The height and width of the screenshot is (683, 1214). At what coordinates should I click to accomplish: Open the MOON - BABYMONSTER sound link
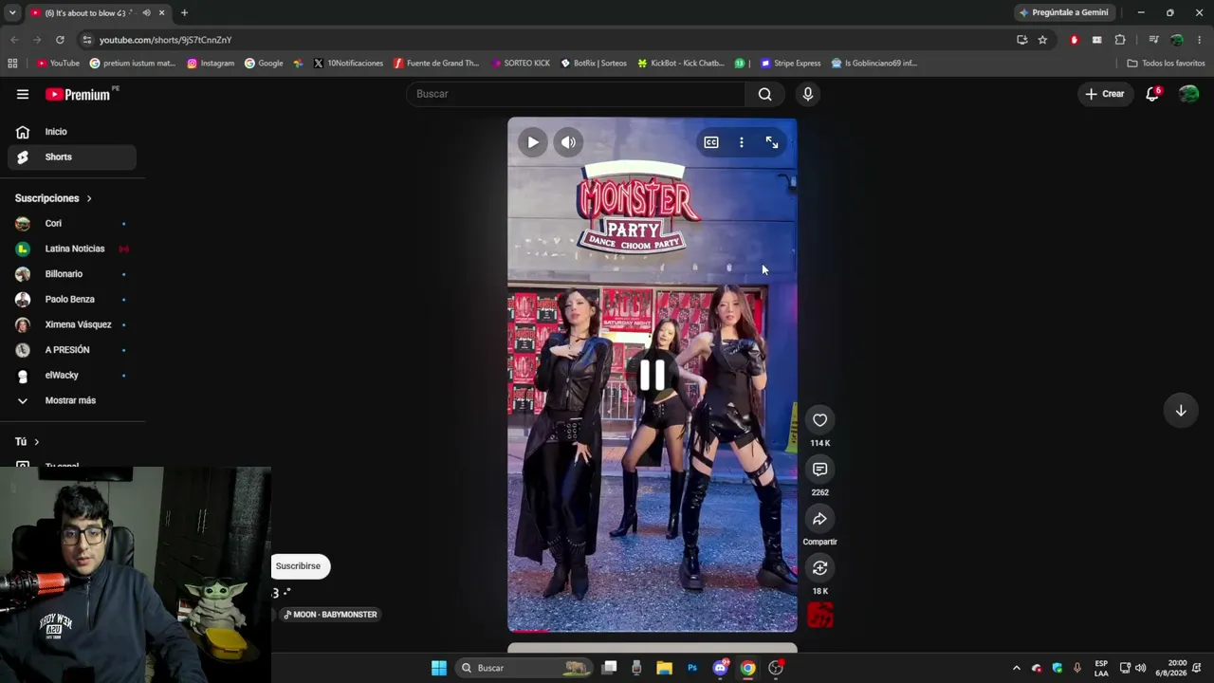coord(330,615)
